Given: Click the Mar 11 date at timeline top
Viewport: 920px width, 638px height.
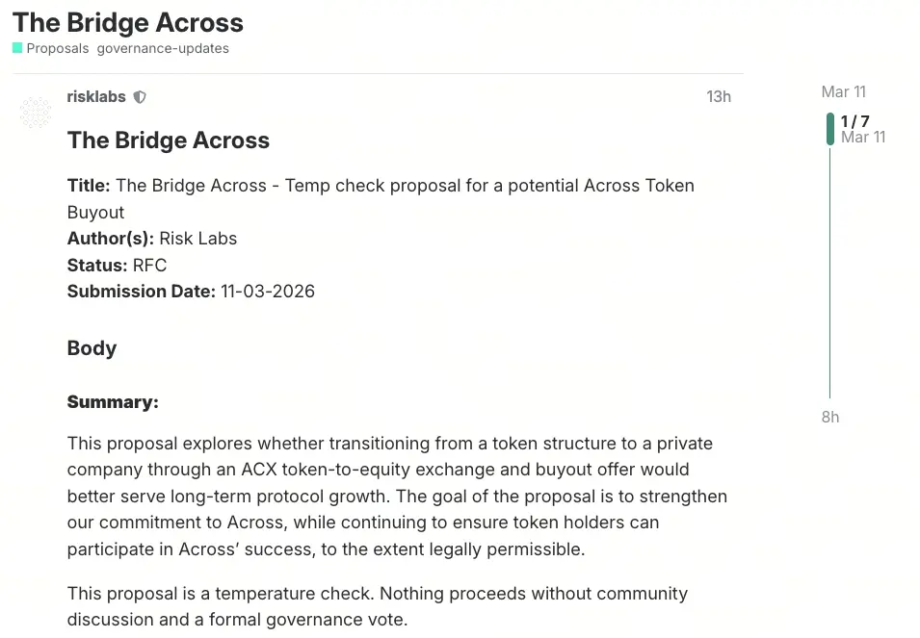Looking at the screenshot, I should [x=842, y=91].
